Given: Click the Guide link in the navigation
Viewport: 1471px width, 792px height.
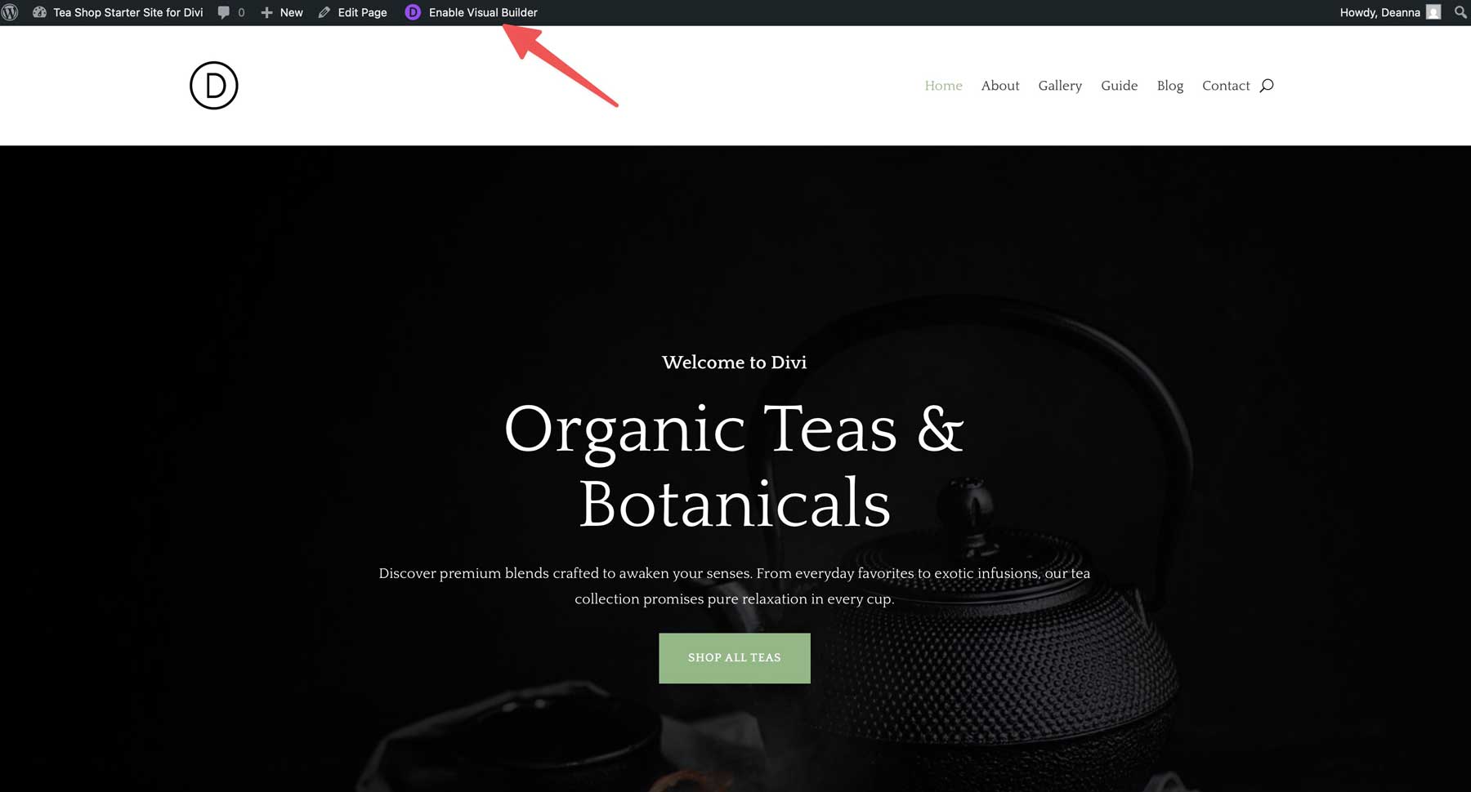Looking at the screenshot, I should click(1119, 85).
